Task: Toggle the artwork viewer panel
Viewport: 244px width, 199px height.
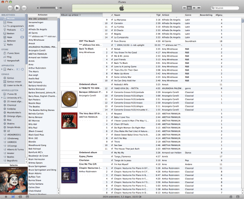Action: point(27,197)
